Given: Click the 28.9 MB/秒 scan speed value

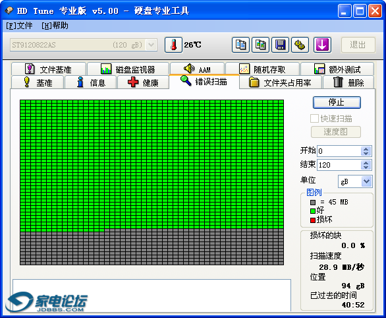Looking at the screenshot, I should tap(341, 267).
